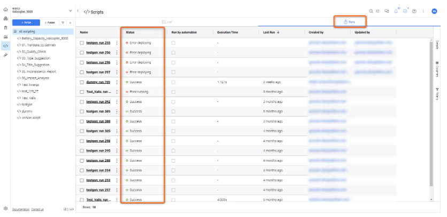Viewport: 447px width, 217px height.
Task: Open kebab menu for testgen: run 257
Action: pos(117,190)
